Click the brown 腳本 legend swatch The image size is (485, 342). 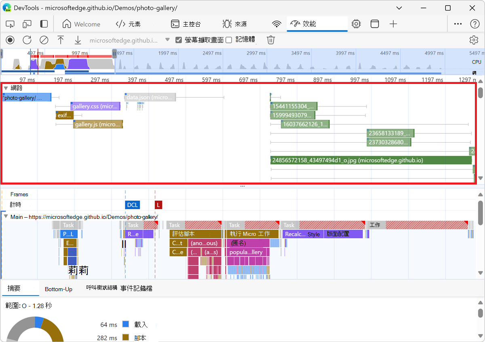coord(125,337)
